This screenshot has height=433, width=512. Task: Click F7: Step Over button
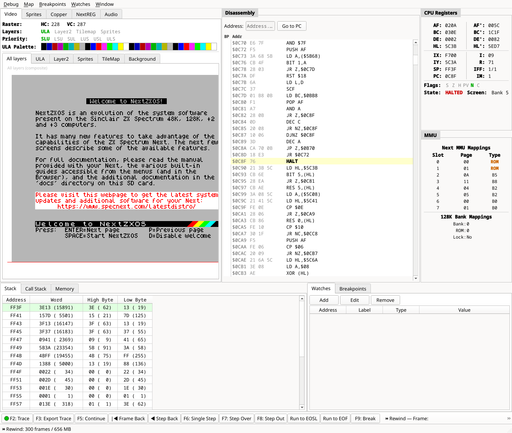237,418
